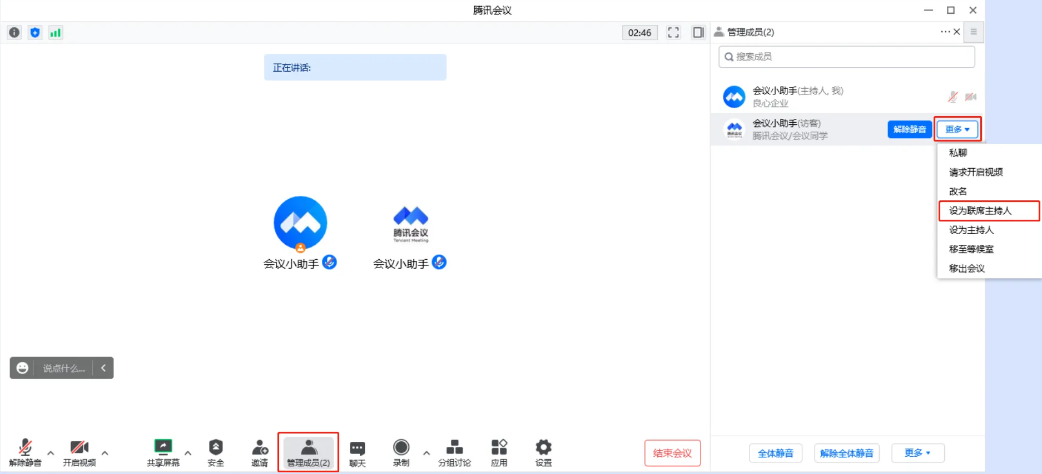This screenshot has width=1042, height=474.
Task: Unmute microphone using 解除静音 in the toolbar
Action: point(25,453)
